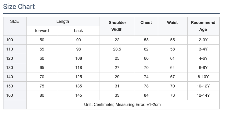Click the waist value 67 cell
Image resolution: width=230 pixels, height=114 pixels.
(173, 77)
